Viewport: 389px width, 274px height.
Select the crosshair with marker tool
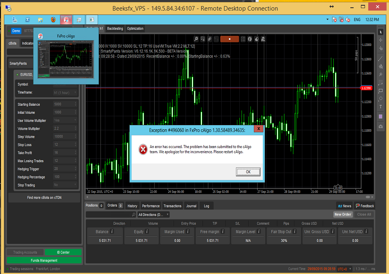point(380,48)
